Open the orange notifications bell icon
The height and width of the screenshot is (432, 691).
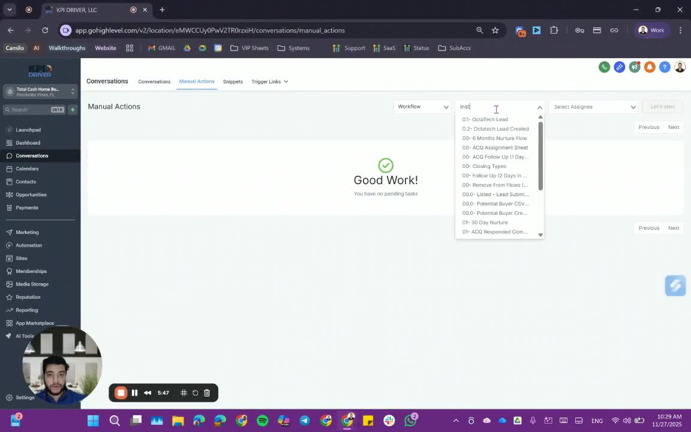650,67
